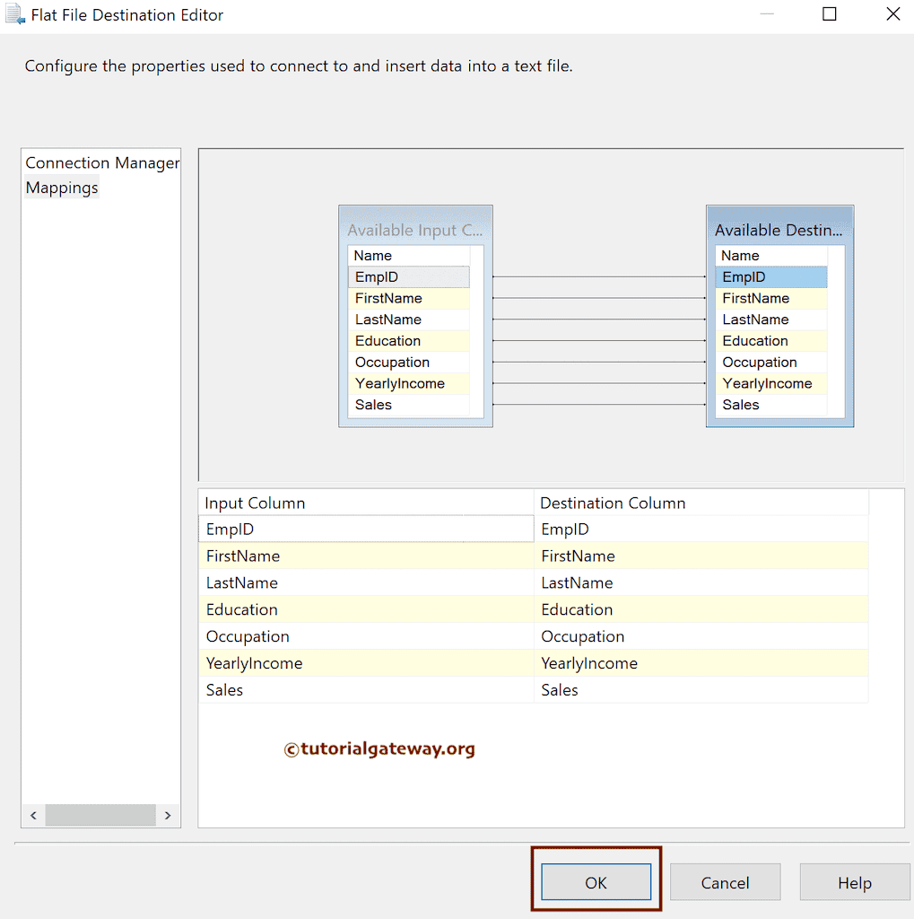Click the Flat File Destination Editor title icon
914x919 pixels.
(x=15, y=15)
